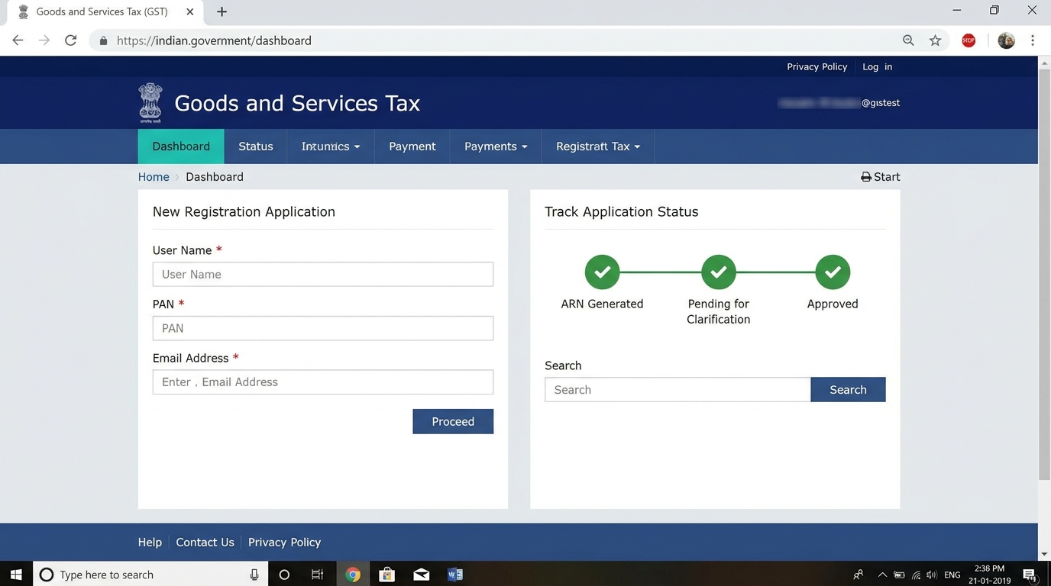Click the application status Search box
Image resolution: width=1051 pixels, height=586 pixels.
(x=677, y=389)
